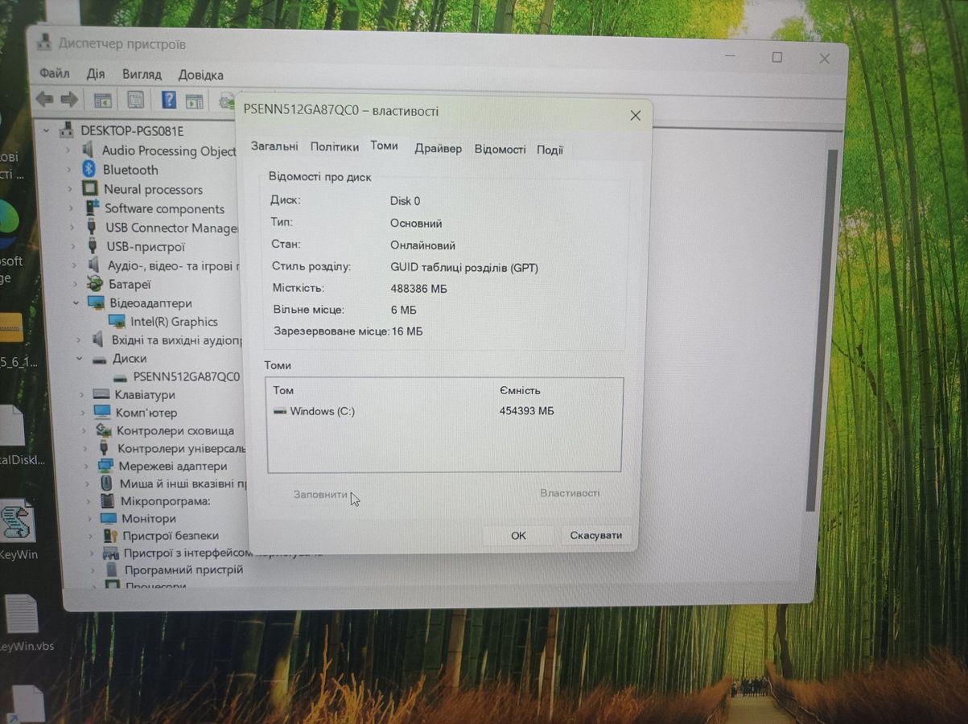
Task: Expand the Клавіатури category
Action: pyautogui.click(x=82, y=395)
